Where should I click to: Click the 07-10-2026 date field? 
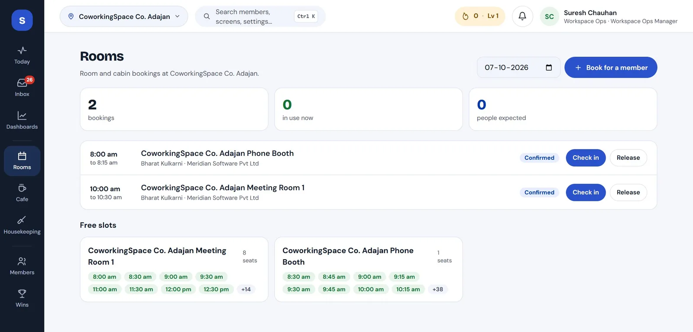click(x=518, y=68)
